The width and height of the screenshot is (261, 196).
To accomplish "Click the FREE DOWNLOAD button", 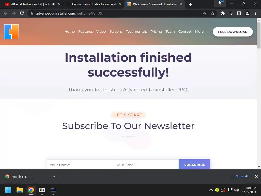I will [x=233, y=32].
